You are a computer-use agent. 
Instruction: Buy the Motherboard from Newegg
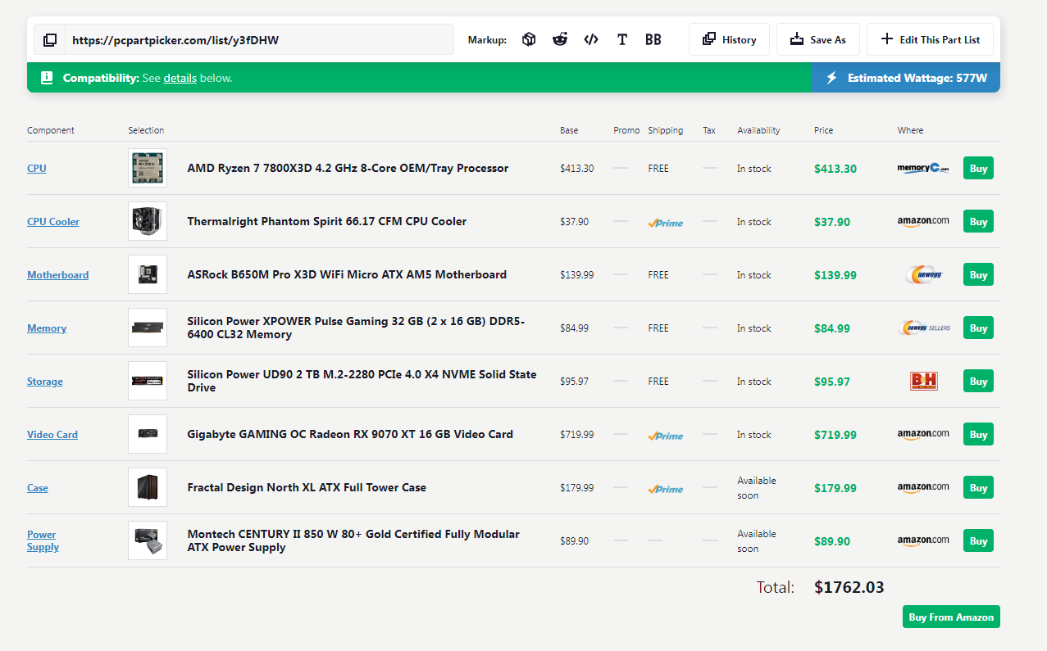coord(978,274)
